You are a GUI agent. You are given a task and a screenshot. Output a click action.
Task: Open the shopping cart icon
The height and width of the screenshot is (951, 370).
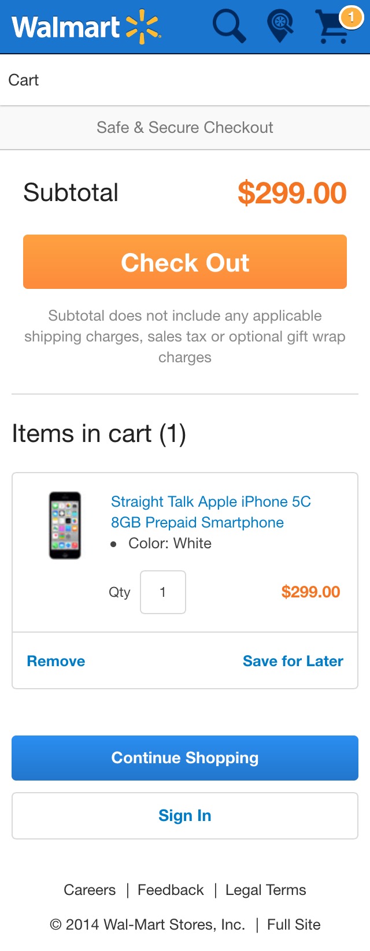tap(333, 28)
